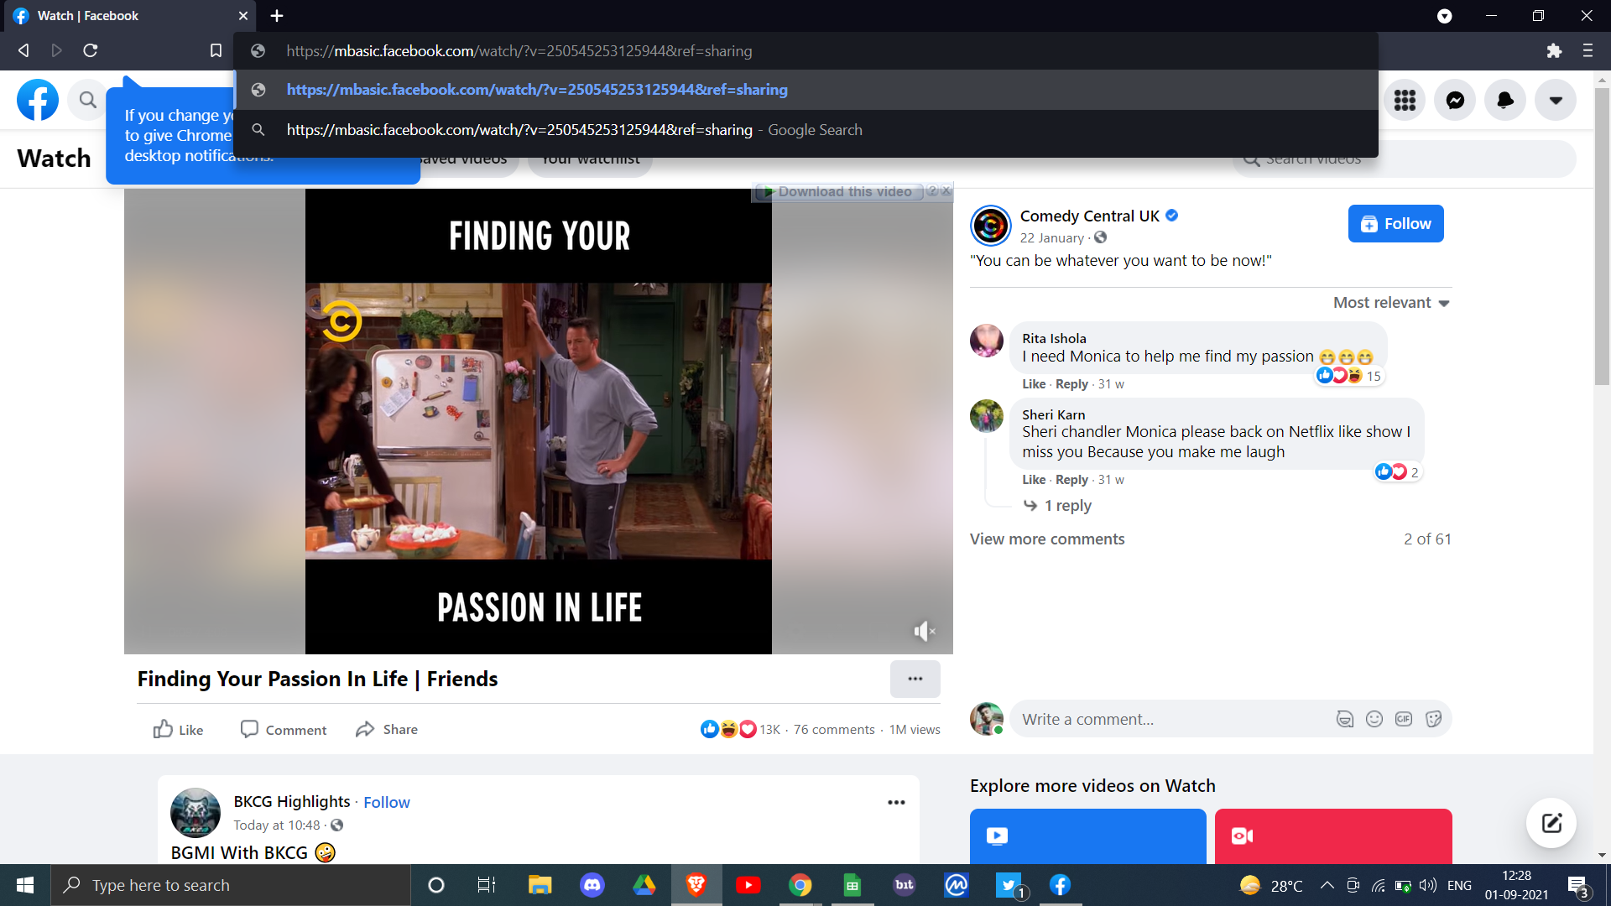The width and height of the screenshot is (1611, 906).
Task: Click the Like button on the Friends video
Action: click(x=178, y=728)
